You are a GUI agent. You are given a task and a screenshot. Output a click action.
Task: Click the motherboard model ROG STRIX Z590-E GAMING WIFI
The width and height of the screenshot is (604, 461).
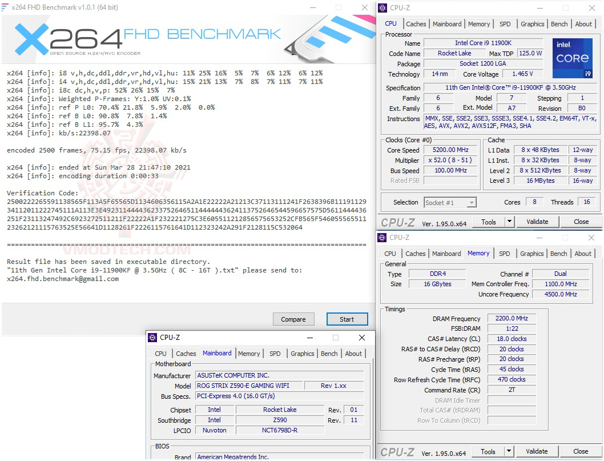point(249,386)
